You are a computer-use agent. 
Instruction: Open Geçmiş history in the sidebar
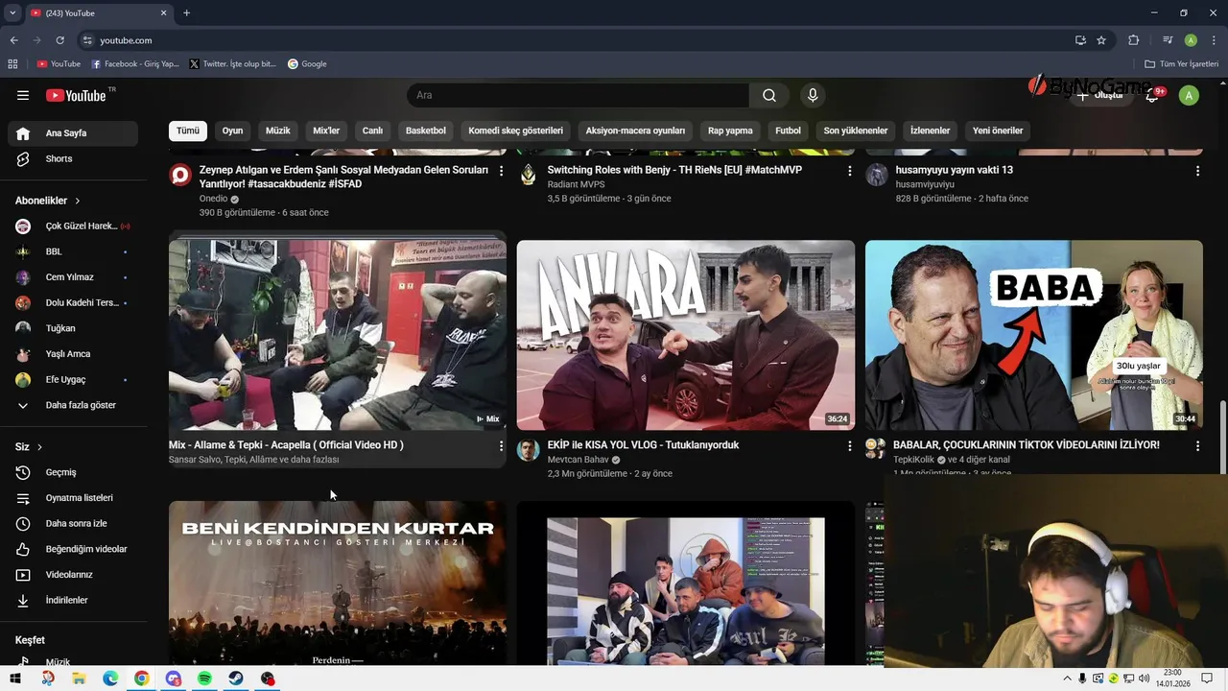73,472
